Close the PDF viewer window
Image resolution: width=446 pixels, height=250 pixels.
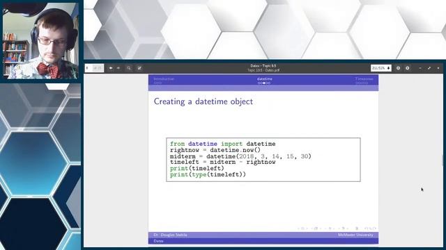438,68
